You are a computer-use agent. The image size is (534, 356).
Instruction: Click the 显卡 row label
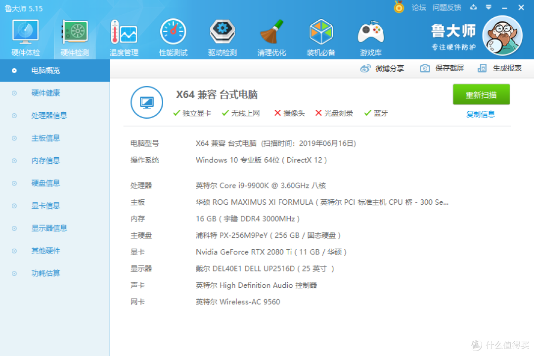(x=137, y=252)
